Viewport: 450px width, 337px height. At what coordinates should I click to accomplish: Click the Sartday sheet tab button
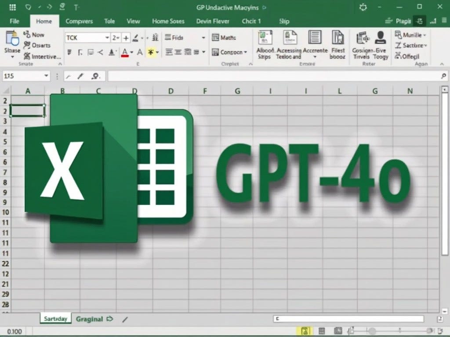point(55,318)
